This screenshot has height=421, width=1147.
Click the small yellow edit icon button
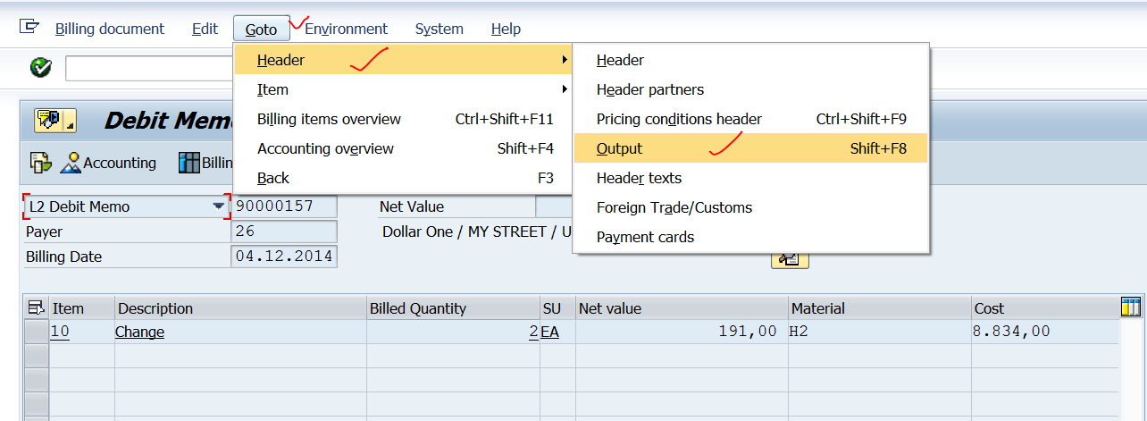[x=790, y=259]
